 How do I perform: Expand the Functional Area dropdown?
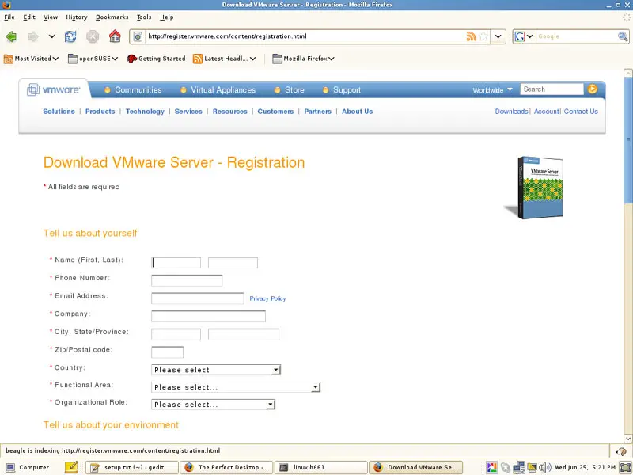tap(235, 387)
